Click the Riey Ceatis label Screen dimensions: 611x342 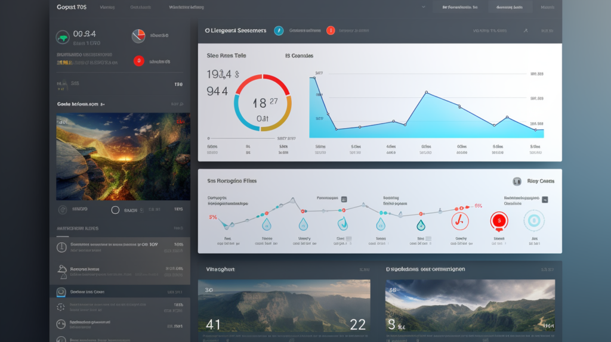[x=541, y=181]
